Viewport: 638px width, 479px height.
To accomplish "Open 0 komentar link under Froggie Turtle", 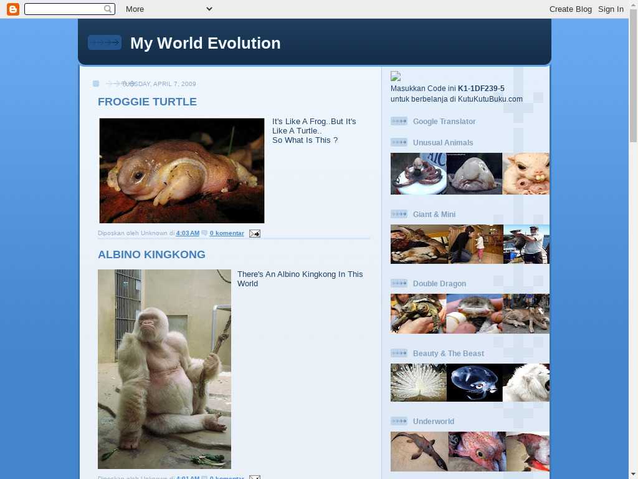I will (227, 233).
